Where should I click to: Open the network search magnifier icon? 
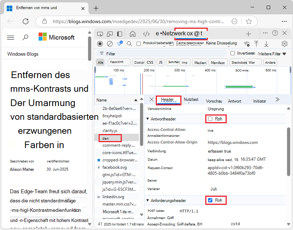129,44
